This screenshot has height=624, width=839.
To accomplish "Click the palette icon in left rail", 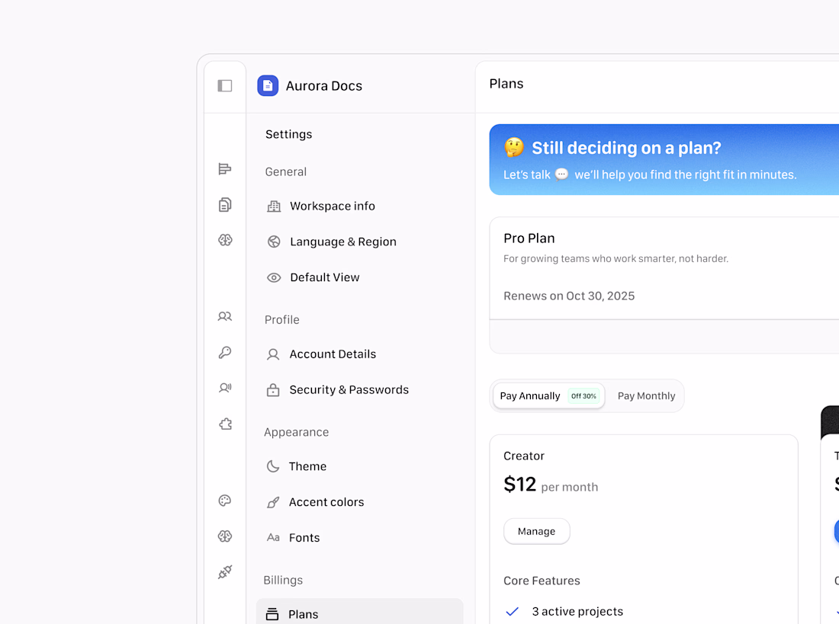I will [225, 501].
